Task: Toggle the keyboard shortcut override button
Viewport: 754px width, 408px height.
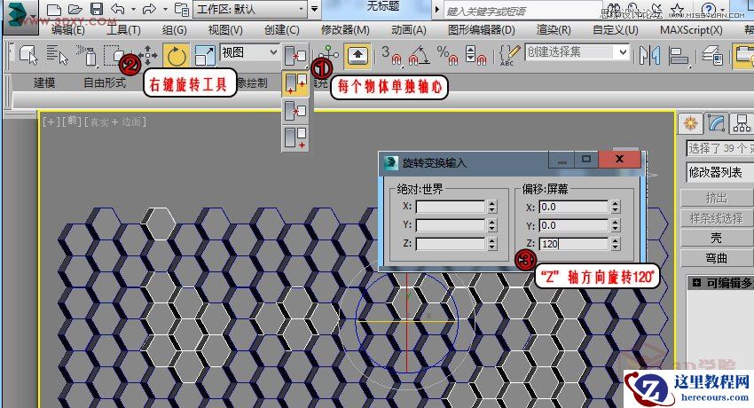Action: click(357, 56)
